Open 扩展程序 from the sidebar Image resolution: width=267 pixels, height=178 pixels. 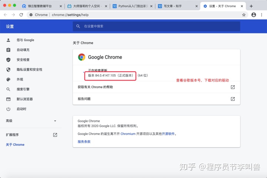click(12, 135)
